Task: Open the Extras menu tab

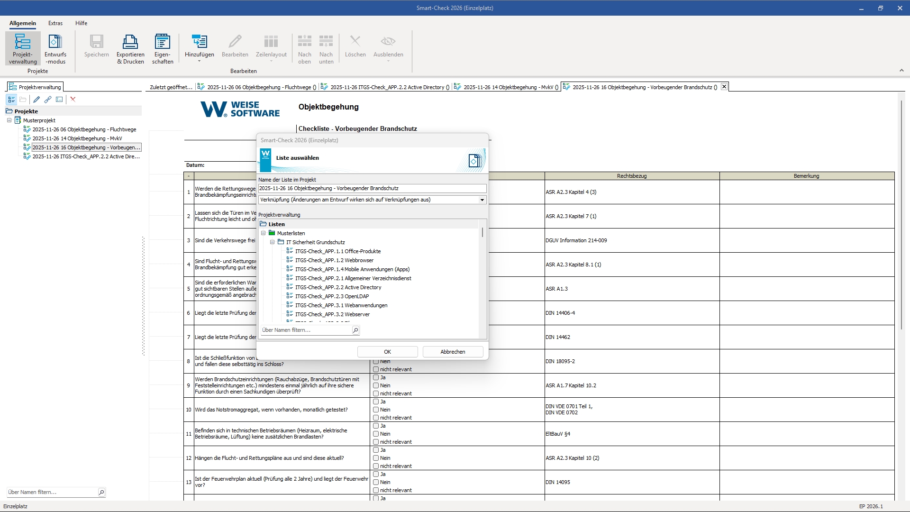Action: pyautogui.click(x=55, y=23)
